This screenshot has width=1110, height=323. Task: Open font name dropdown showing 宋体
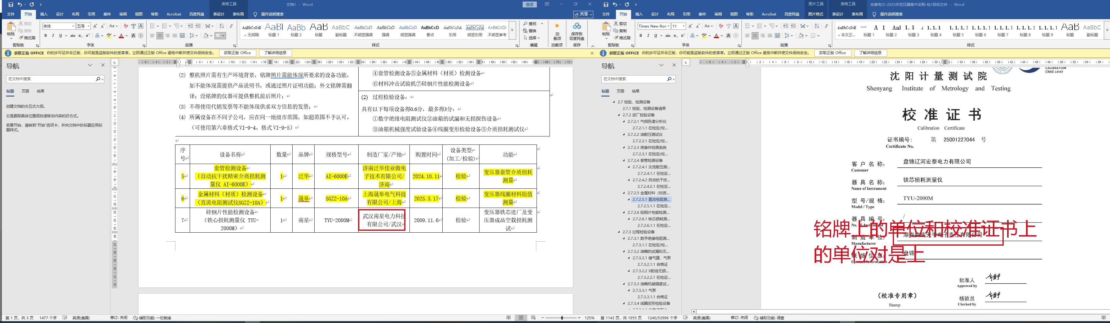tap(73, 26)
